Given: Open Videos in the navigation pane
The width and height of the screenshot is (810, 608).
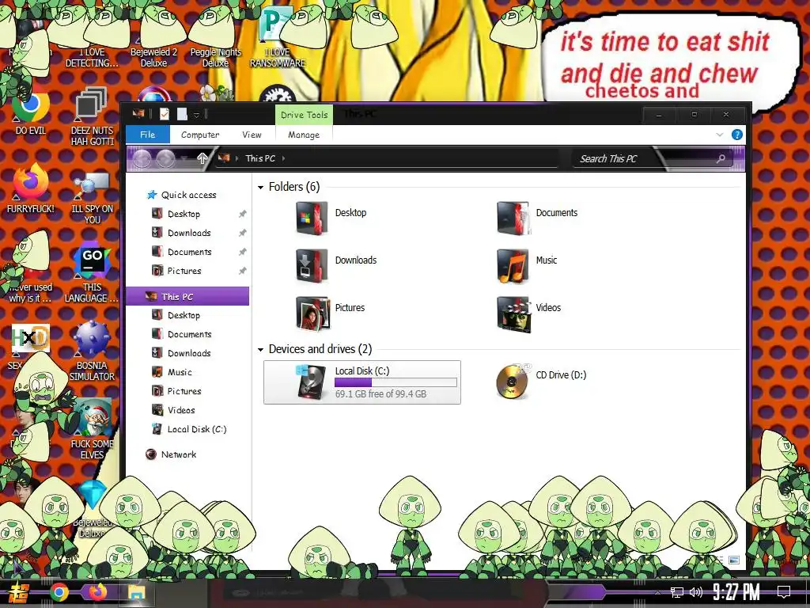Looking at the screenshot, I should pyautogui.click(x=181, y=410).
